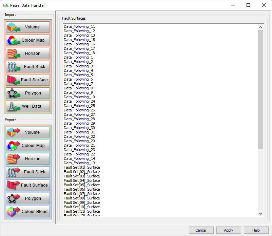Select Data_Following_14 in the list
Image resolution: width=272 pixels, height=236 pixels.
pyautogui.click(x=79, y=158)
